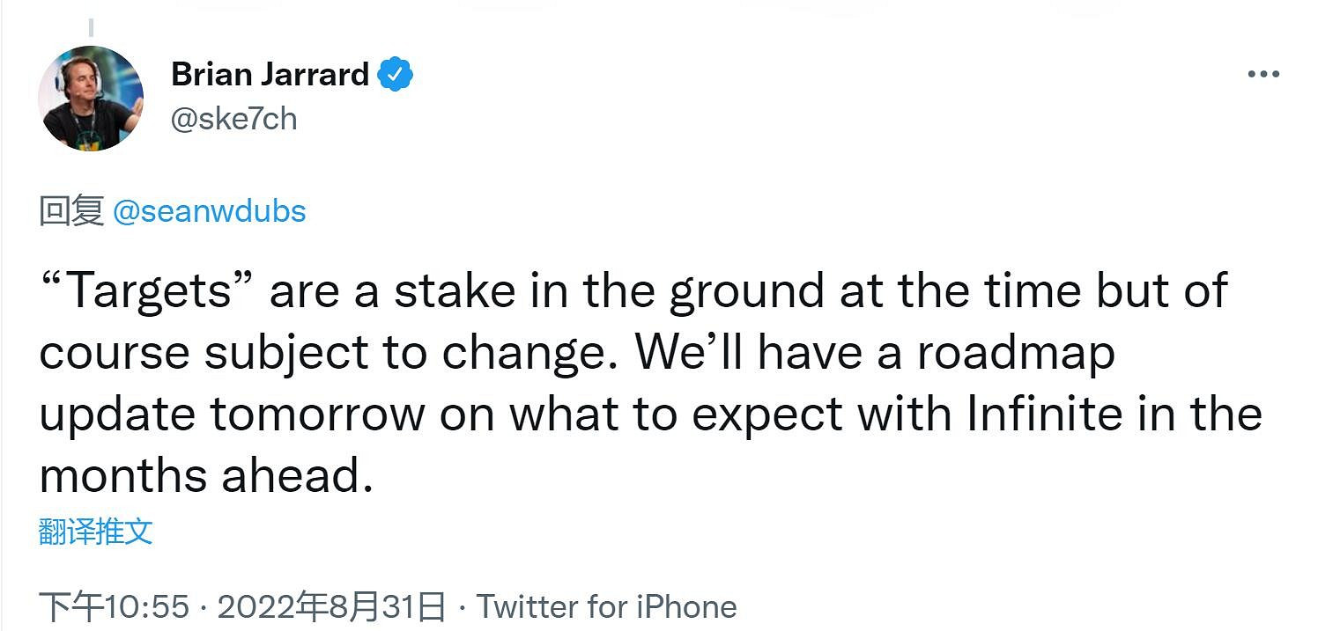Open Brian Jarrard's profile picture
This screenshot has width=1318, height=631.
91,99
